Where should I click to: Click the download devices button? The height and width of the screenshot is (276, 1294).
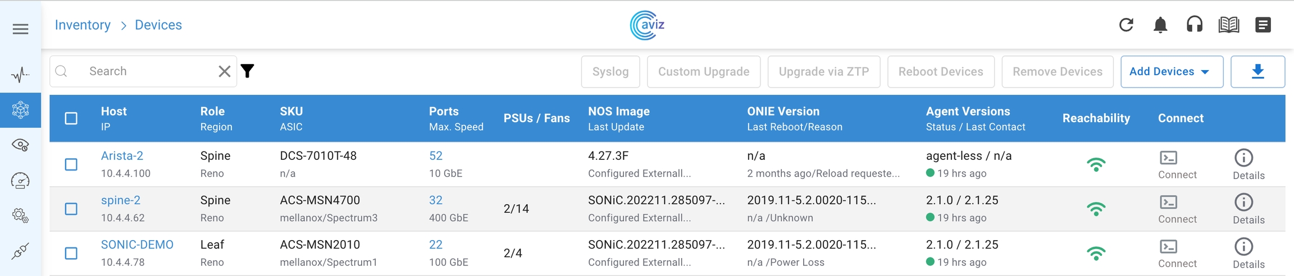[x=1257, y=72]
